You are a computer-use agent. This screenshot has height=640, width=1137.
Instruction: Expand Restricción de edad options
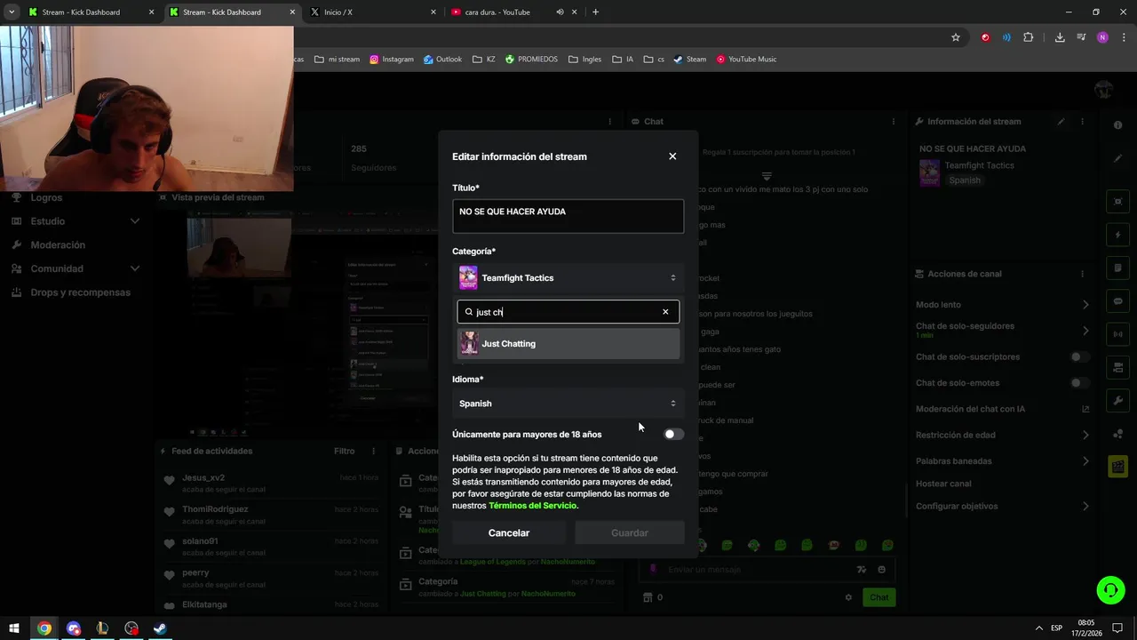[1085, 436]
